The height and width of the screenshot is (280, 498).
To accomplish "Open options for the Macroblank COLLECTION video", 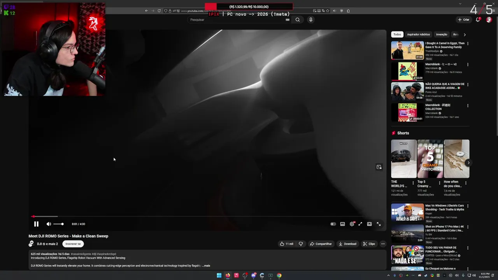I will [x=468, y=105].
